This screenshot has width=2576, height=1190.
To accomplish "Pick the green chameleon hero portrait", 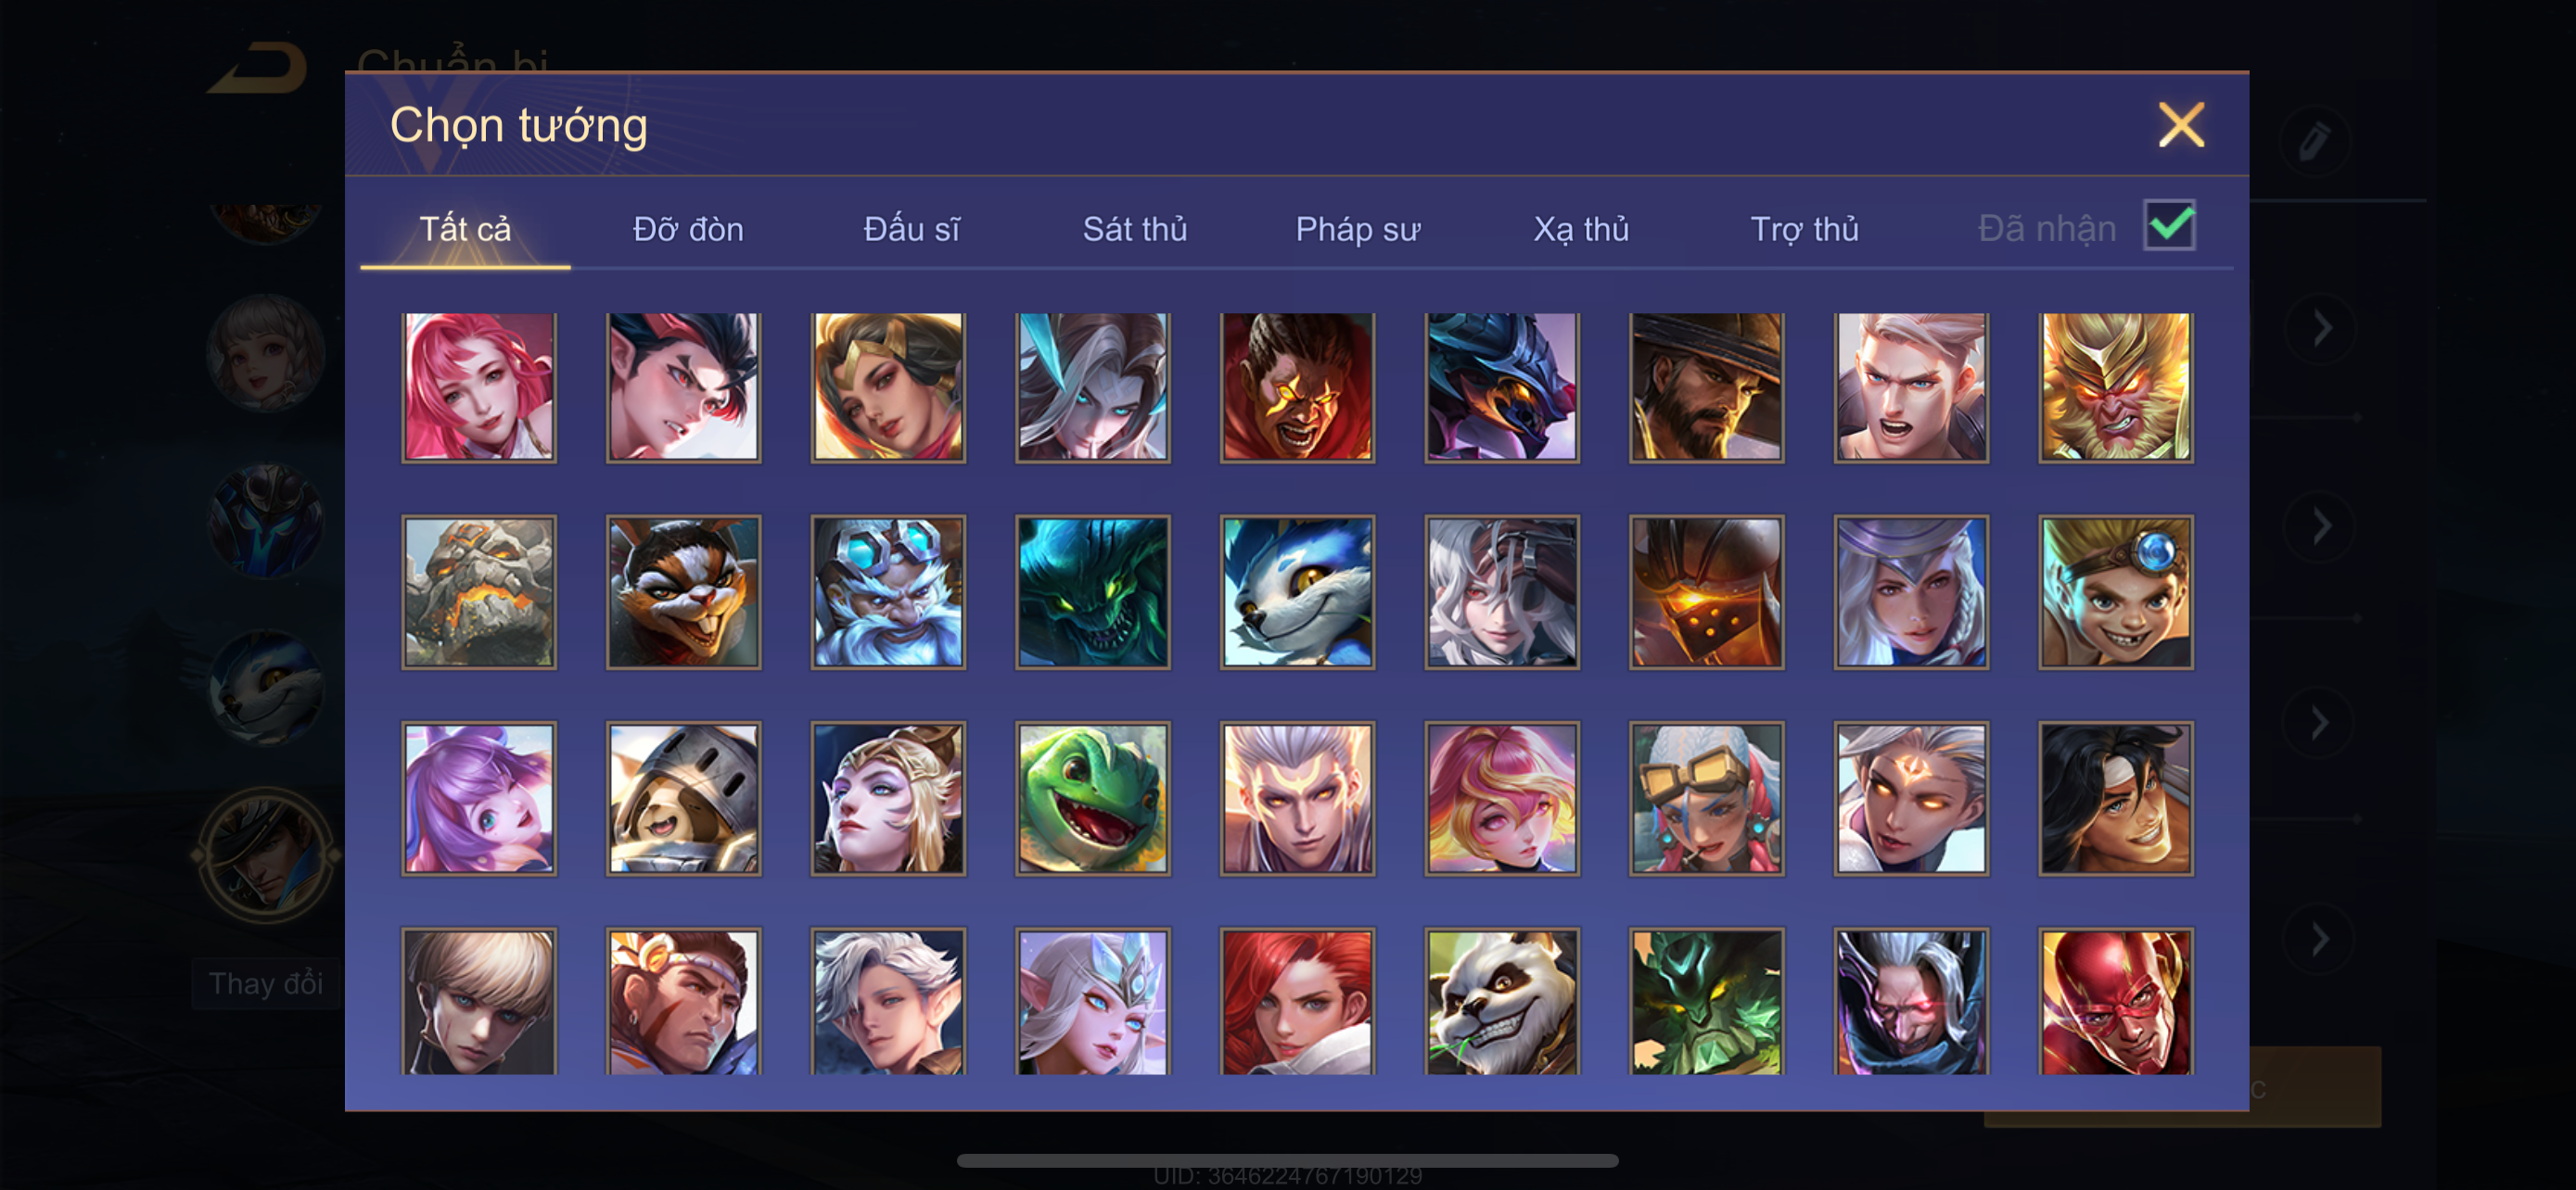I will 1092,798.
